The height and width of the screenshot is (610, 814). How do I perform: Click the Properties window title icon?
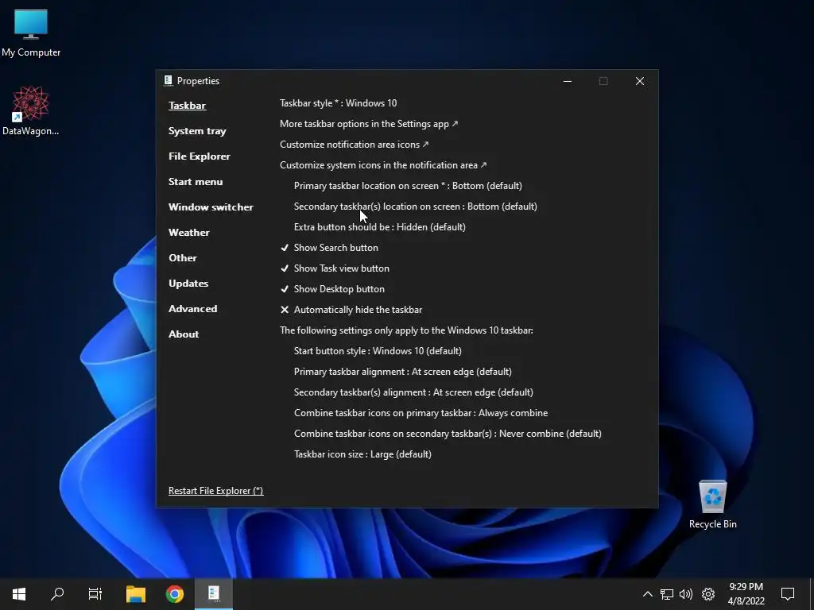tap(169, 80)
